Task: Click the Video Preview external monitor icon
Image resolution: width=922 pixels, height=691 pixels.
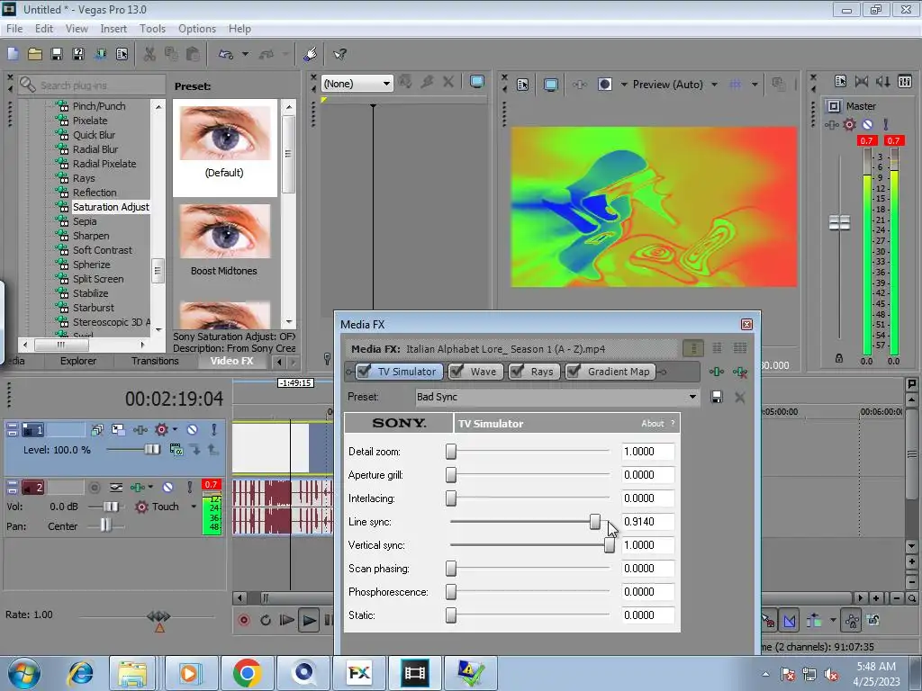Action: coord(550,85)
